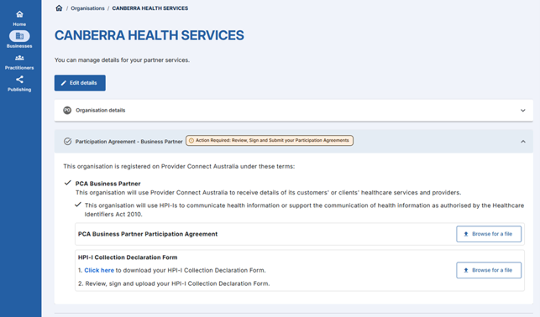This screenshot has height=317, width=540.
Task: Click the HPI-I Collection Declaration Form heading
Action: (128, 257)
